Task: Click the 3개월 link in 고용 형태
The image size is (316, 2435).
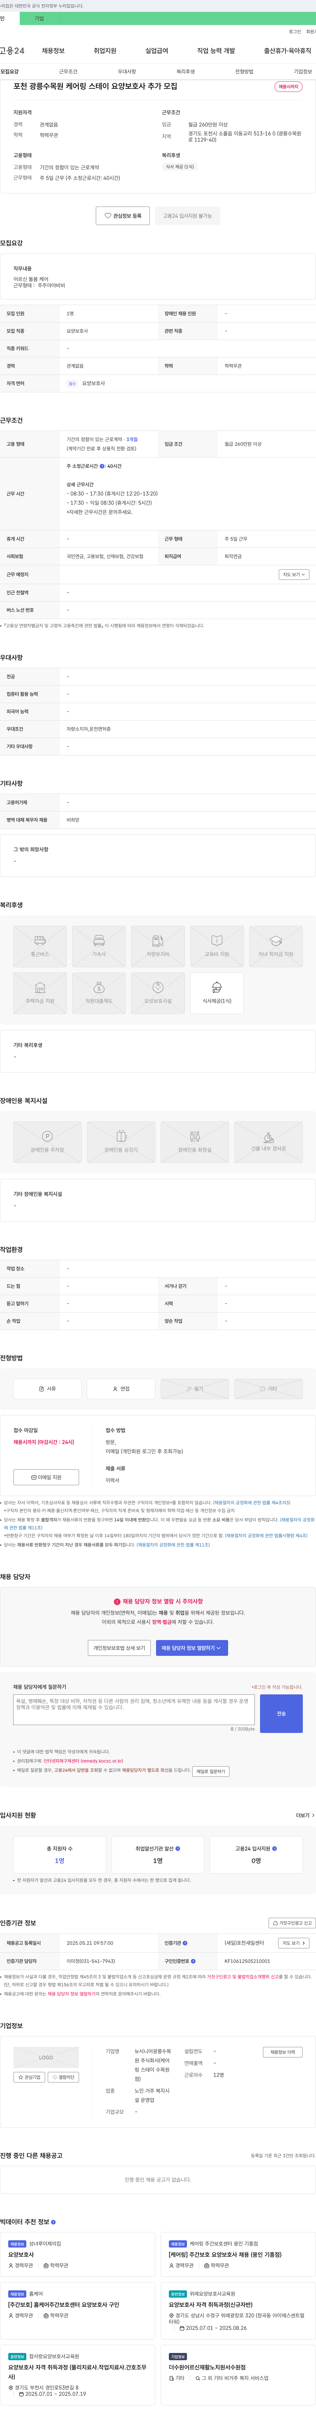Action: 132,439
